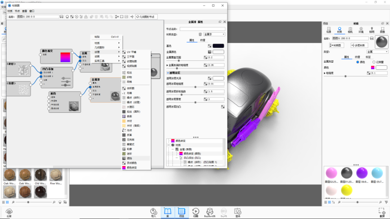Click the 多层材质 button

[x=359, y=45]
